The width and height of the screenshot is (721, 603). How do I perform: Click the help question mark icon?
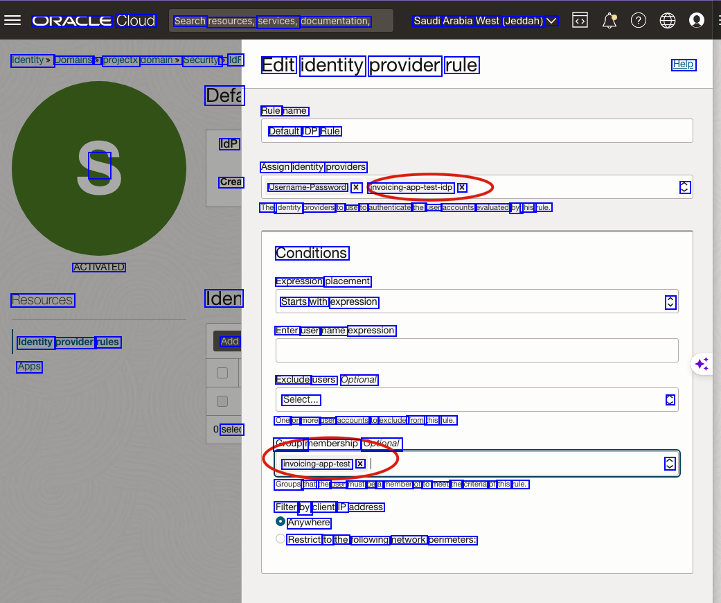point(639,20)
